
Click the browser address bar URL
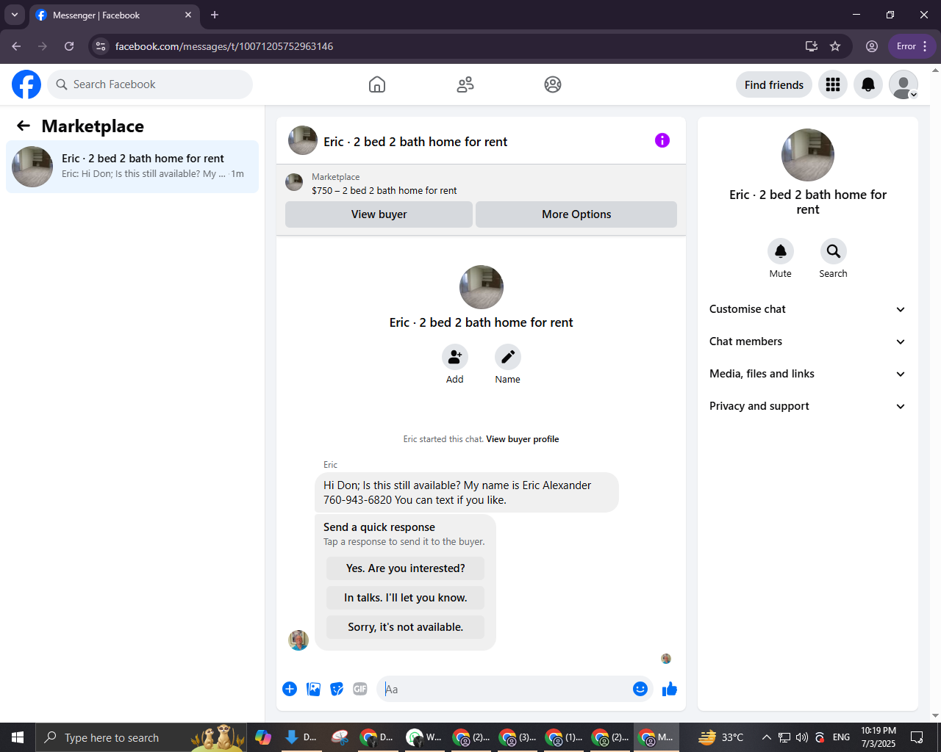[x=224, y=46]
